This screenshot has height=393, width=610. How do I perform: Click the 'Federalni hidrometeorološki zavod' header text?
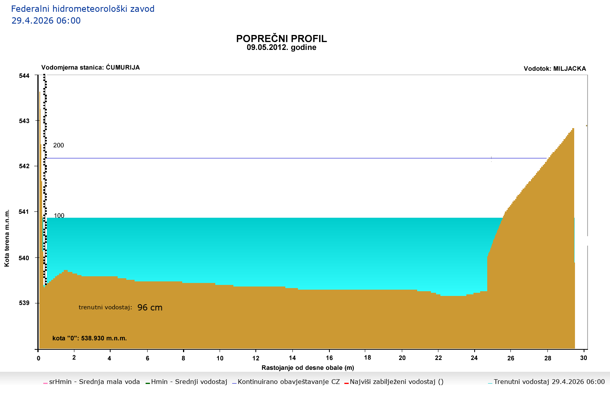(83, 9)
